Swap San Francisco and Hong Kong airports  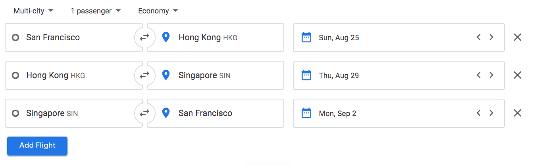pos(144,37)
